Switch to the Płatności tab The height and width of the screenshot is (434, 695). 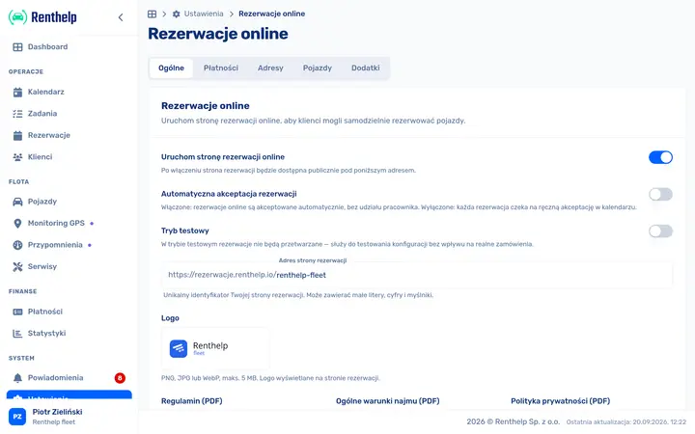[221, 68]
